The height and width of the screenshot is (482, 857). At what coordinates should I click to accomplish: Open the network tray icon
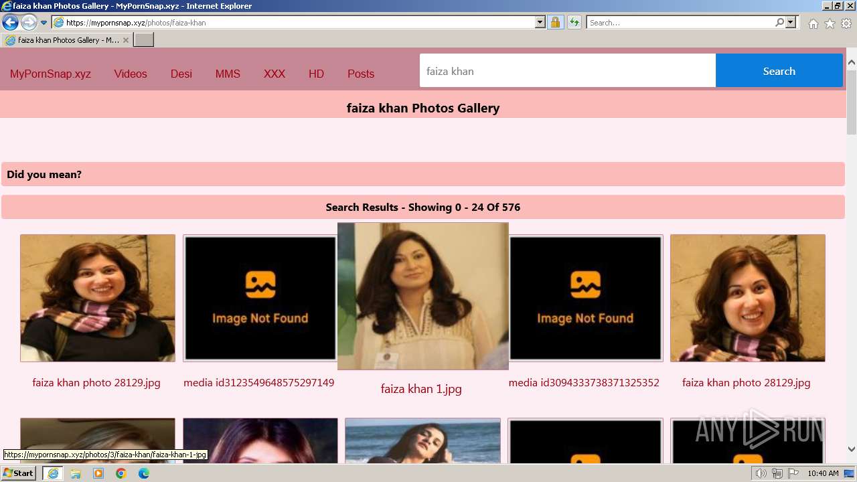[x=777, y=473]
